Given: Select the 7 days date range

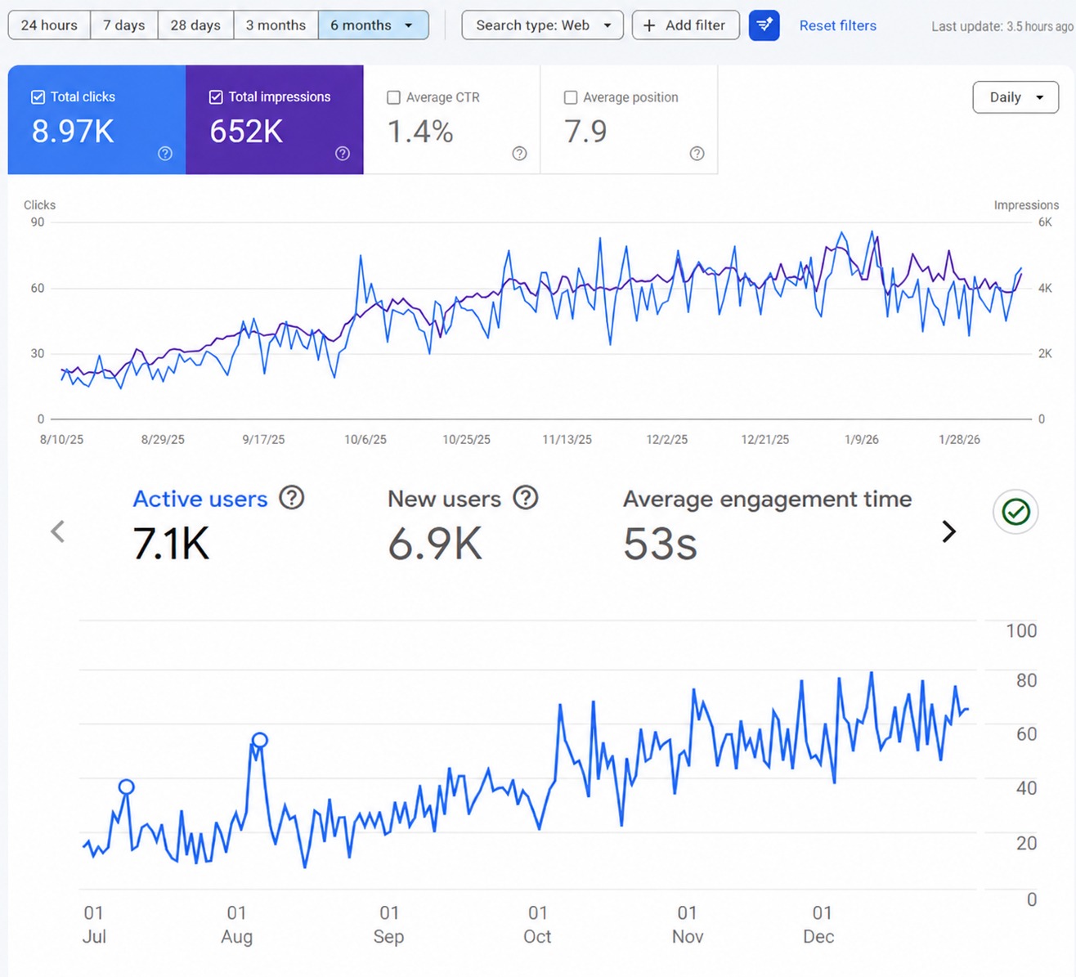Looking at the screenshot, I should click(124, 25).
